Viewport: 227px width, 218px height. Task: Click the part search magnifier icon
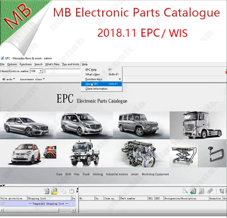[x=185, y=191]
